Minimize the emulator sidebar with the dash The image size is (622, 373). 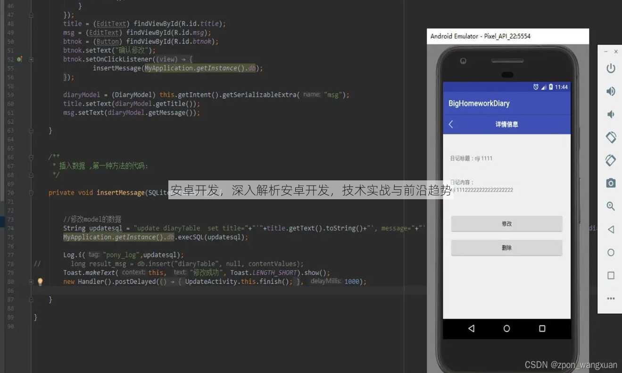pos(606,51)
